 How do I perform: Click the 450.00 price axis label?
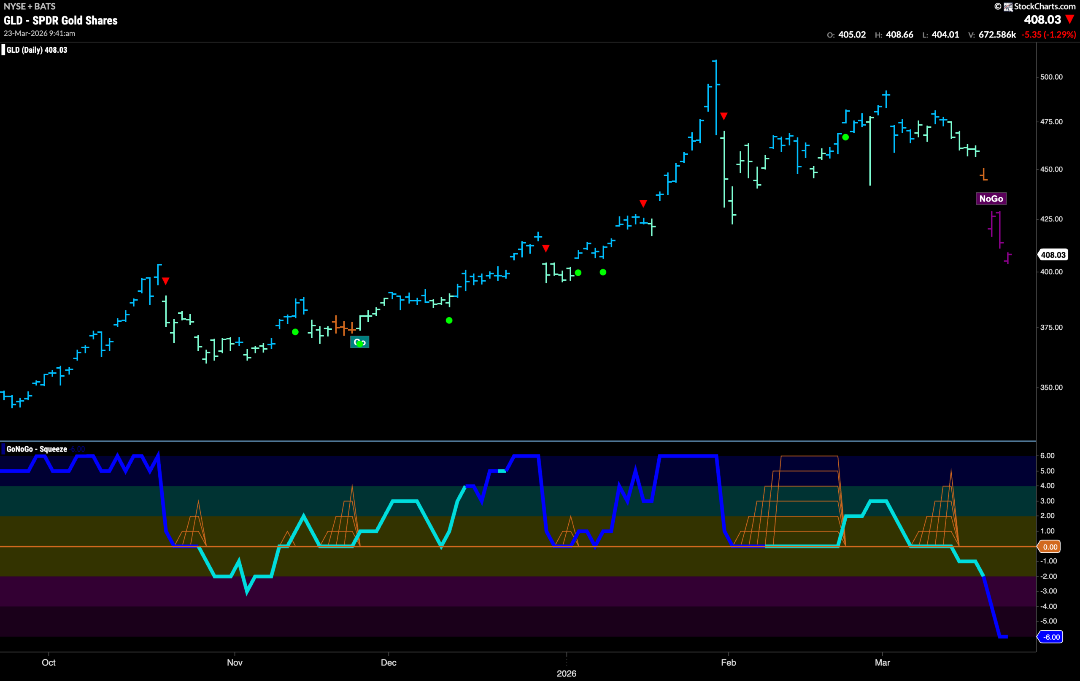pyautogui.click(x=1051, y=169)
